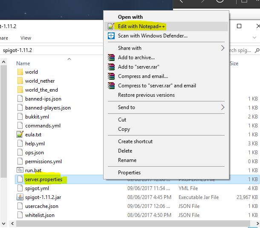Open the Share with submenu
260x228 pixels.
[x=166, y=48]
